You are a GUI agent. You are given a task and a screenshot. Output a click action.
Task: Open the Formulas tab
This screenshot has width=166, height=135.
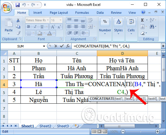coord(82,13)
